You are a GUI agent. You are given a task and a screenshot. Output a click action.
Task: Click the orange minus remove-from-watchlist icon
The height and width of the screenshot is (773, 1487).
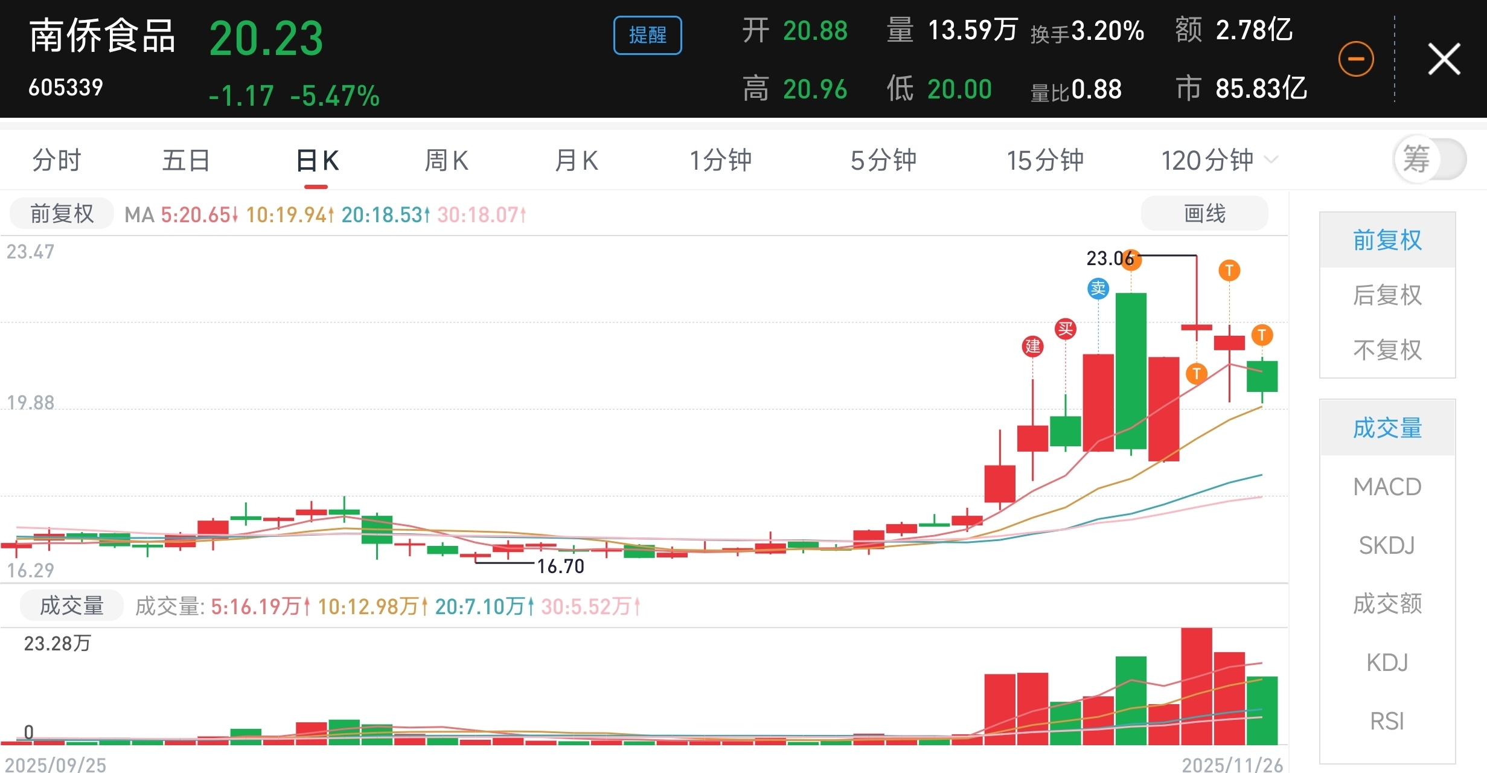click(1356, 59)
